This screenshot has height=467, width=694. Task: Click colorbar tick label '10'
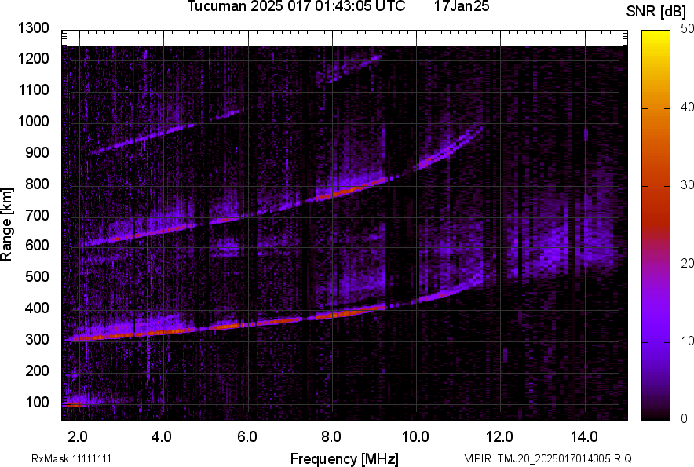687,341
